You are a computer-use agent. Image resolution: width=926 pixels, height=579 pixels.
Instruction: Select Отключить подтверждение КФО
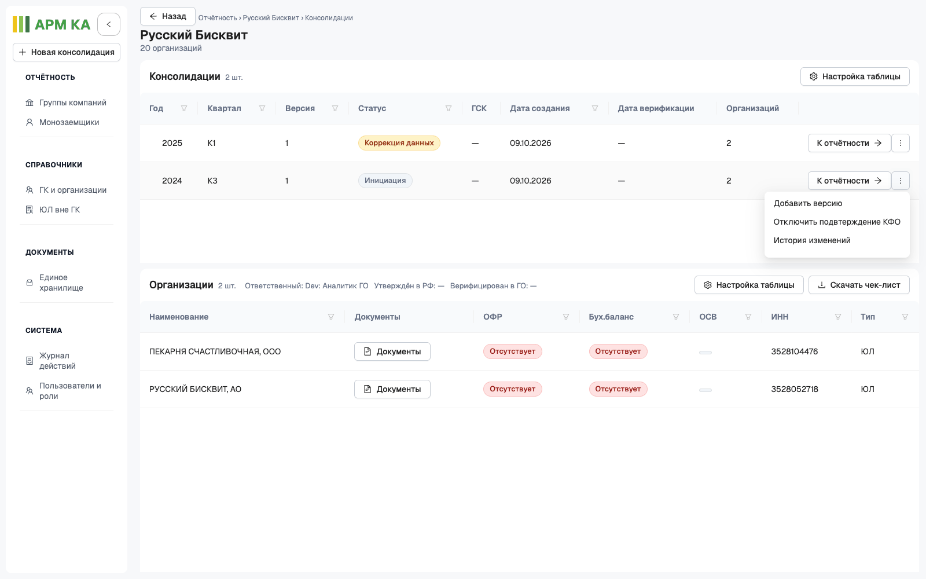[837, 222]
